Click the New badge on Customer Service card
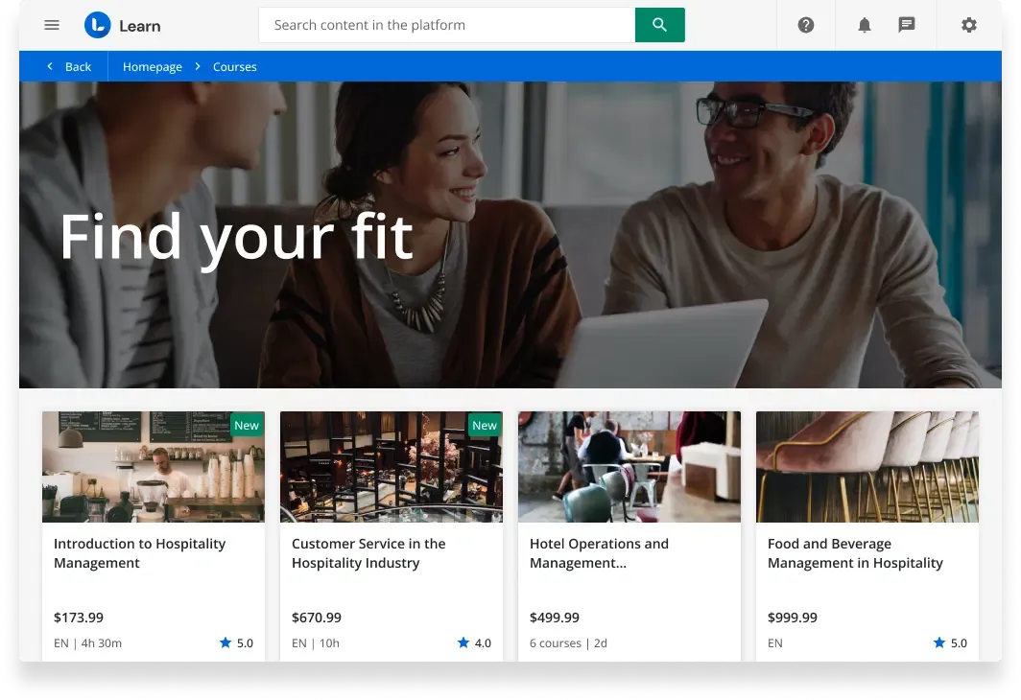The width and height of the screenshot is (1021, 700). [485, 425]
